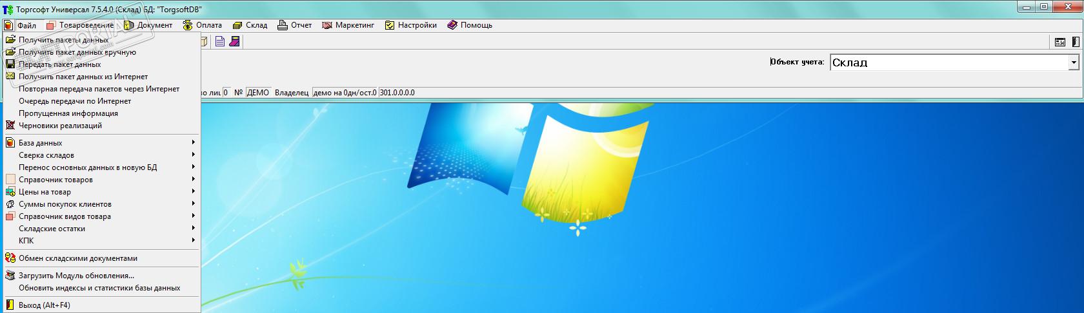Click the 301.0.0.0.0 version field

tap(397, 93)
